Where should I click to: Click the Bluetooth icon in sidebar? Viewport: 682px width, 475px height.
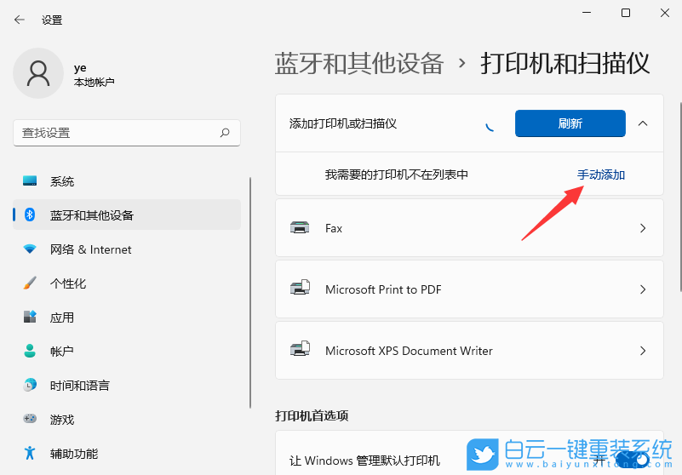pos(30,215)
